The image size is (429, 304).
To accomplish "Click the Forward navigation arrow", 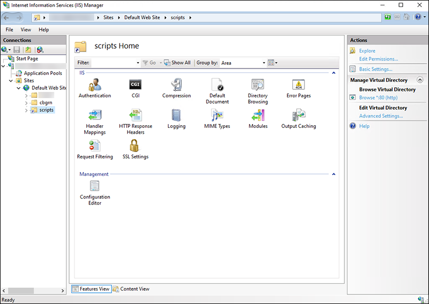I will [x=19, y=18].
